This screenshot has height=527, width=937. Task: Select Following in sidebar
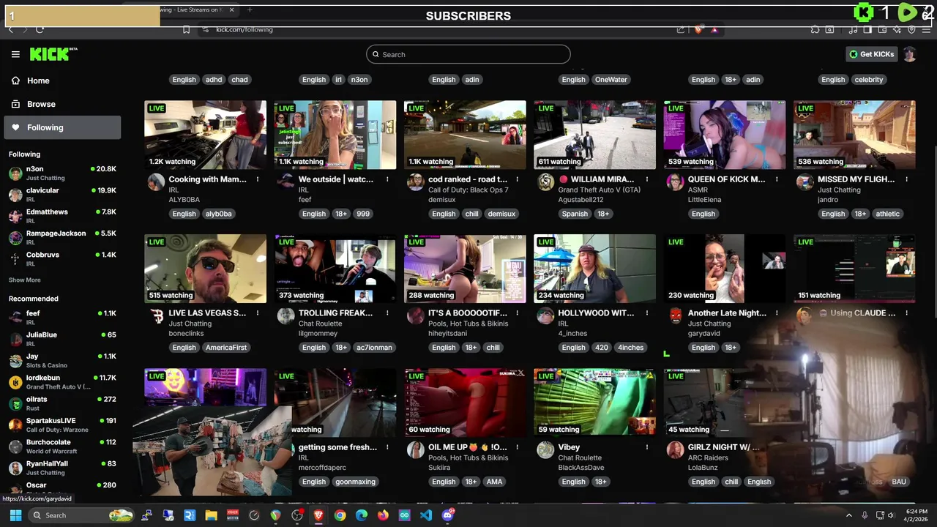click(x=62, y=127)
